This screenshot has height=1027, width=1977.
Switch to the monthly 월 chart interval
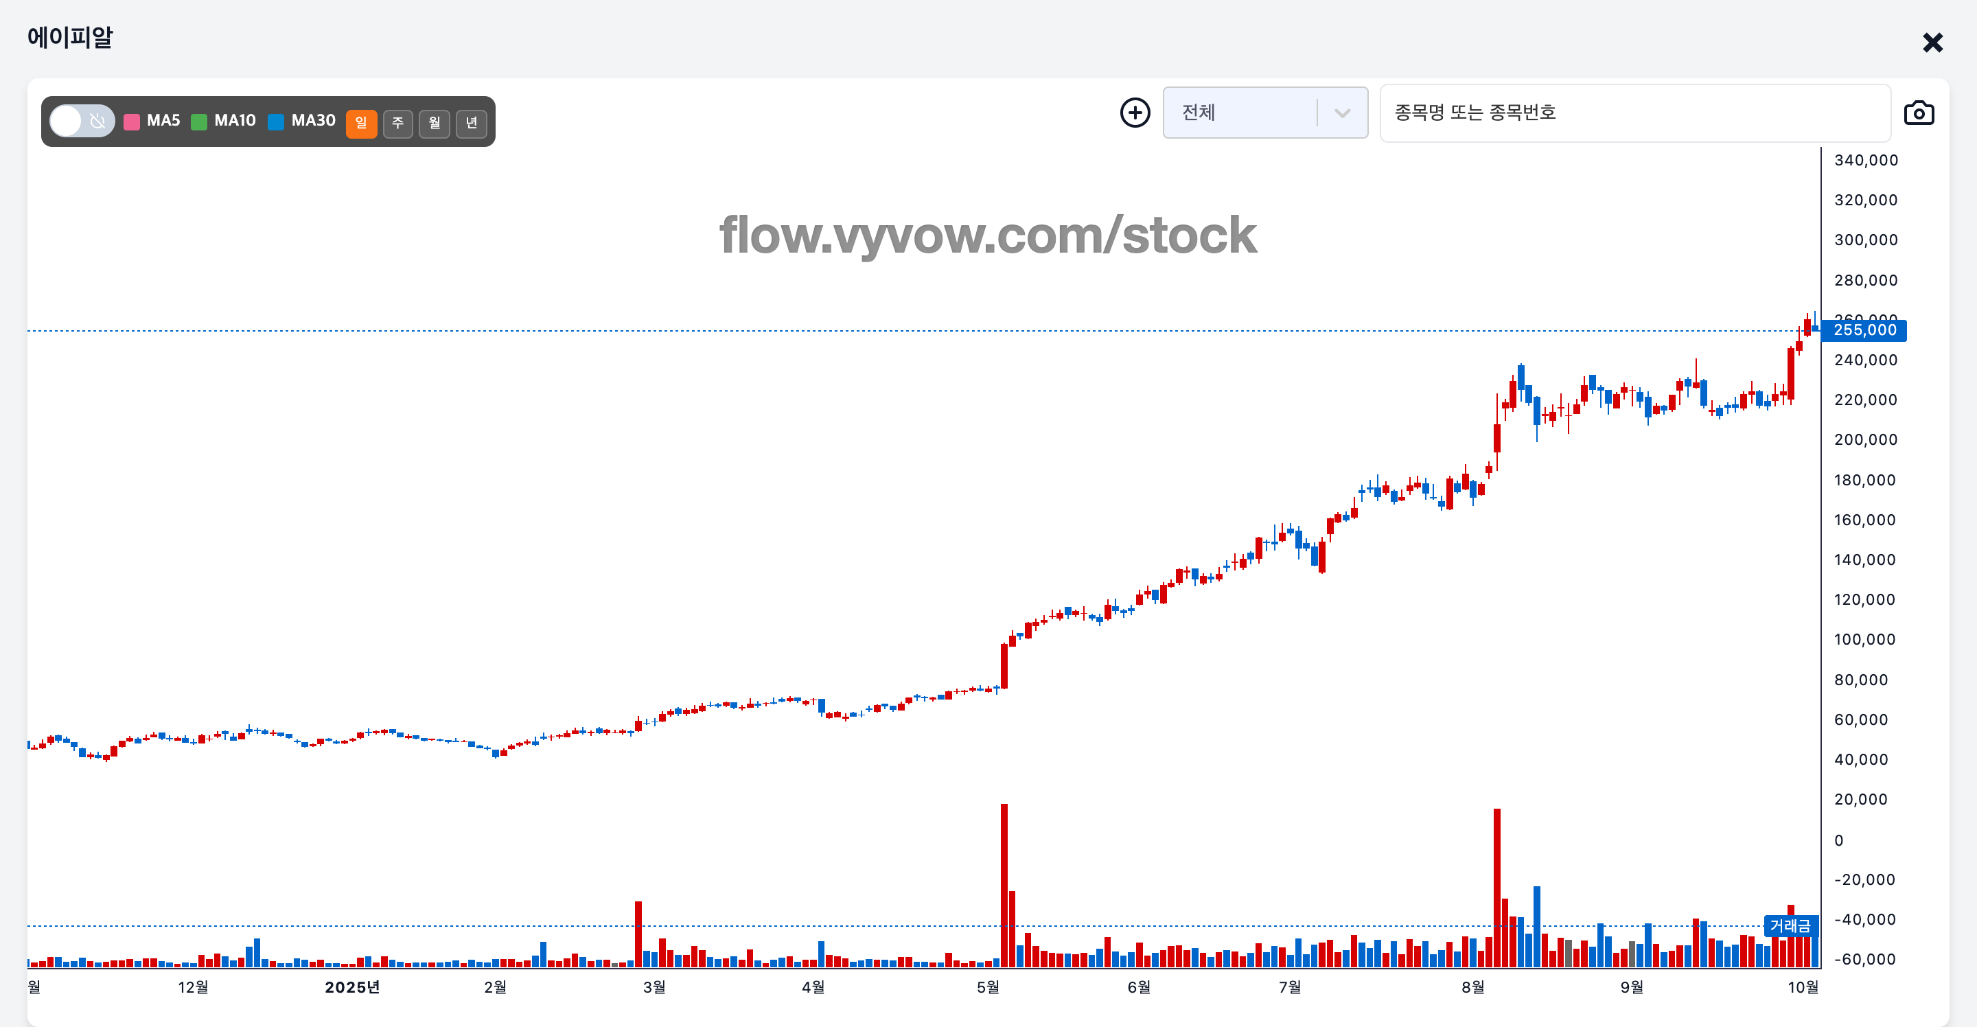pos(435,123)
